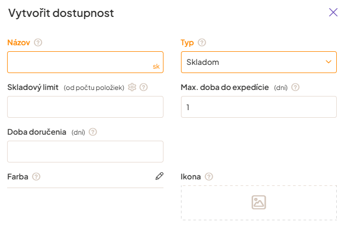Focus the Názov text field
This screenshot has height=229, width=345.
[x=79, y=62]
